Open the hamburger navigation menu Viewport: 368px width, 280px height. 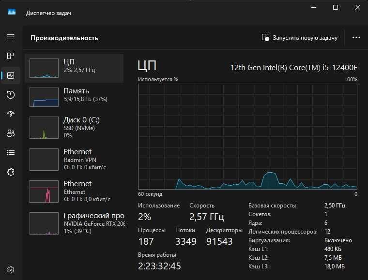[x=11, y=37]
